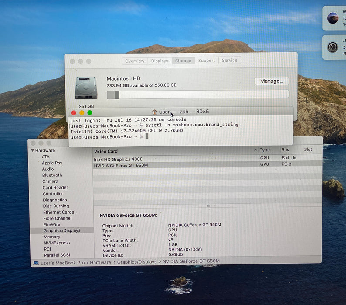
Task: Open Diagnostics in the sidebar
Action: pos(55,200)
